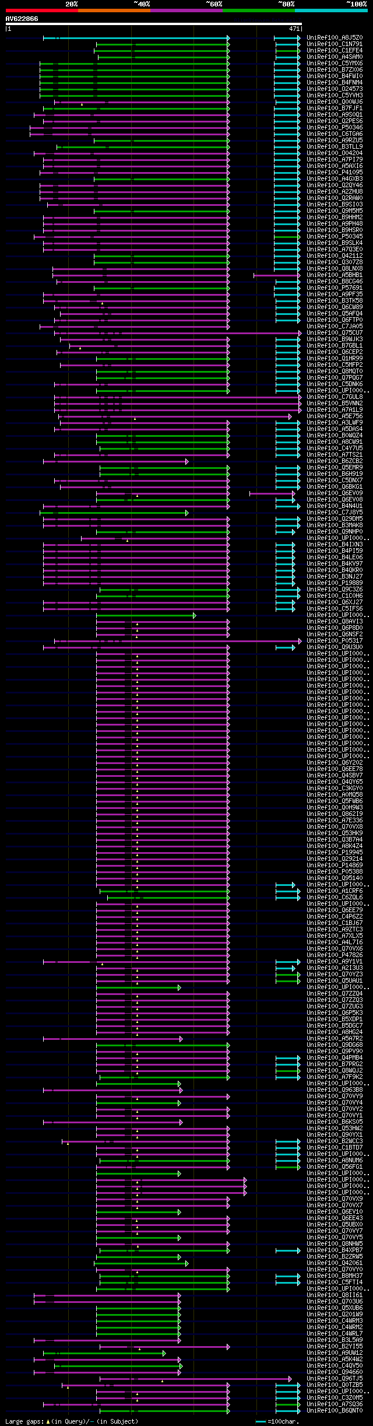This screenshot has height=1426, width=373.
Task: Open hit UniRef100_C1N791
Action: tap(335, 44)
